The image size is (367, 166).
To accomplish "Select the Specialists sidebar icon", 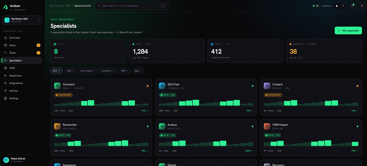I will coord(6,61).
